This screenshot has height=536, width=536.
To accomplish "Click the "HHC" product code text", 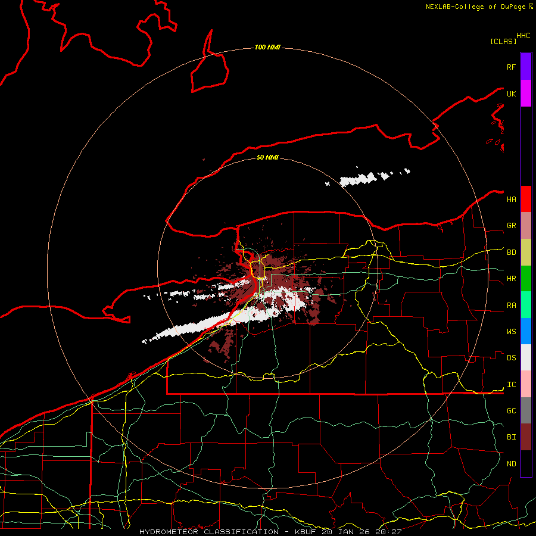I will tap(523, 36).
